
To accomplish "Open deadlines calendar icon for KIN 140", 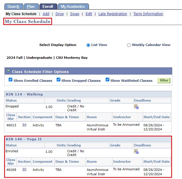I will pos(136,152).
